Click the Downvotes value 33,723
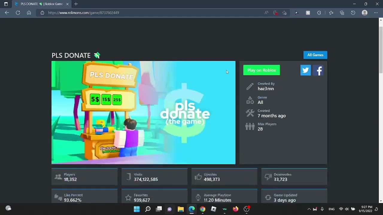The height and width of the screenshot is (215, 383). 280,179
